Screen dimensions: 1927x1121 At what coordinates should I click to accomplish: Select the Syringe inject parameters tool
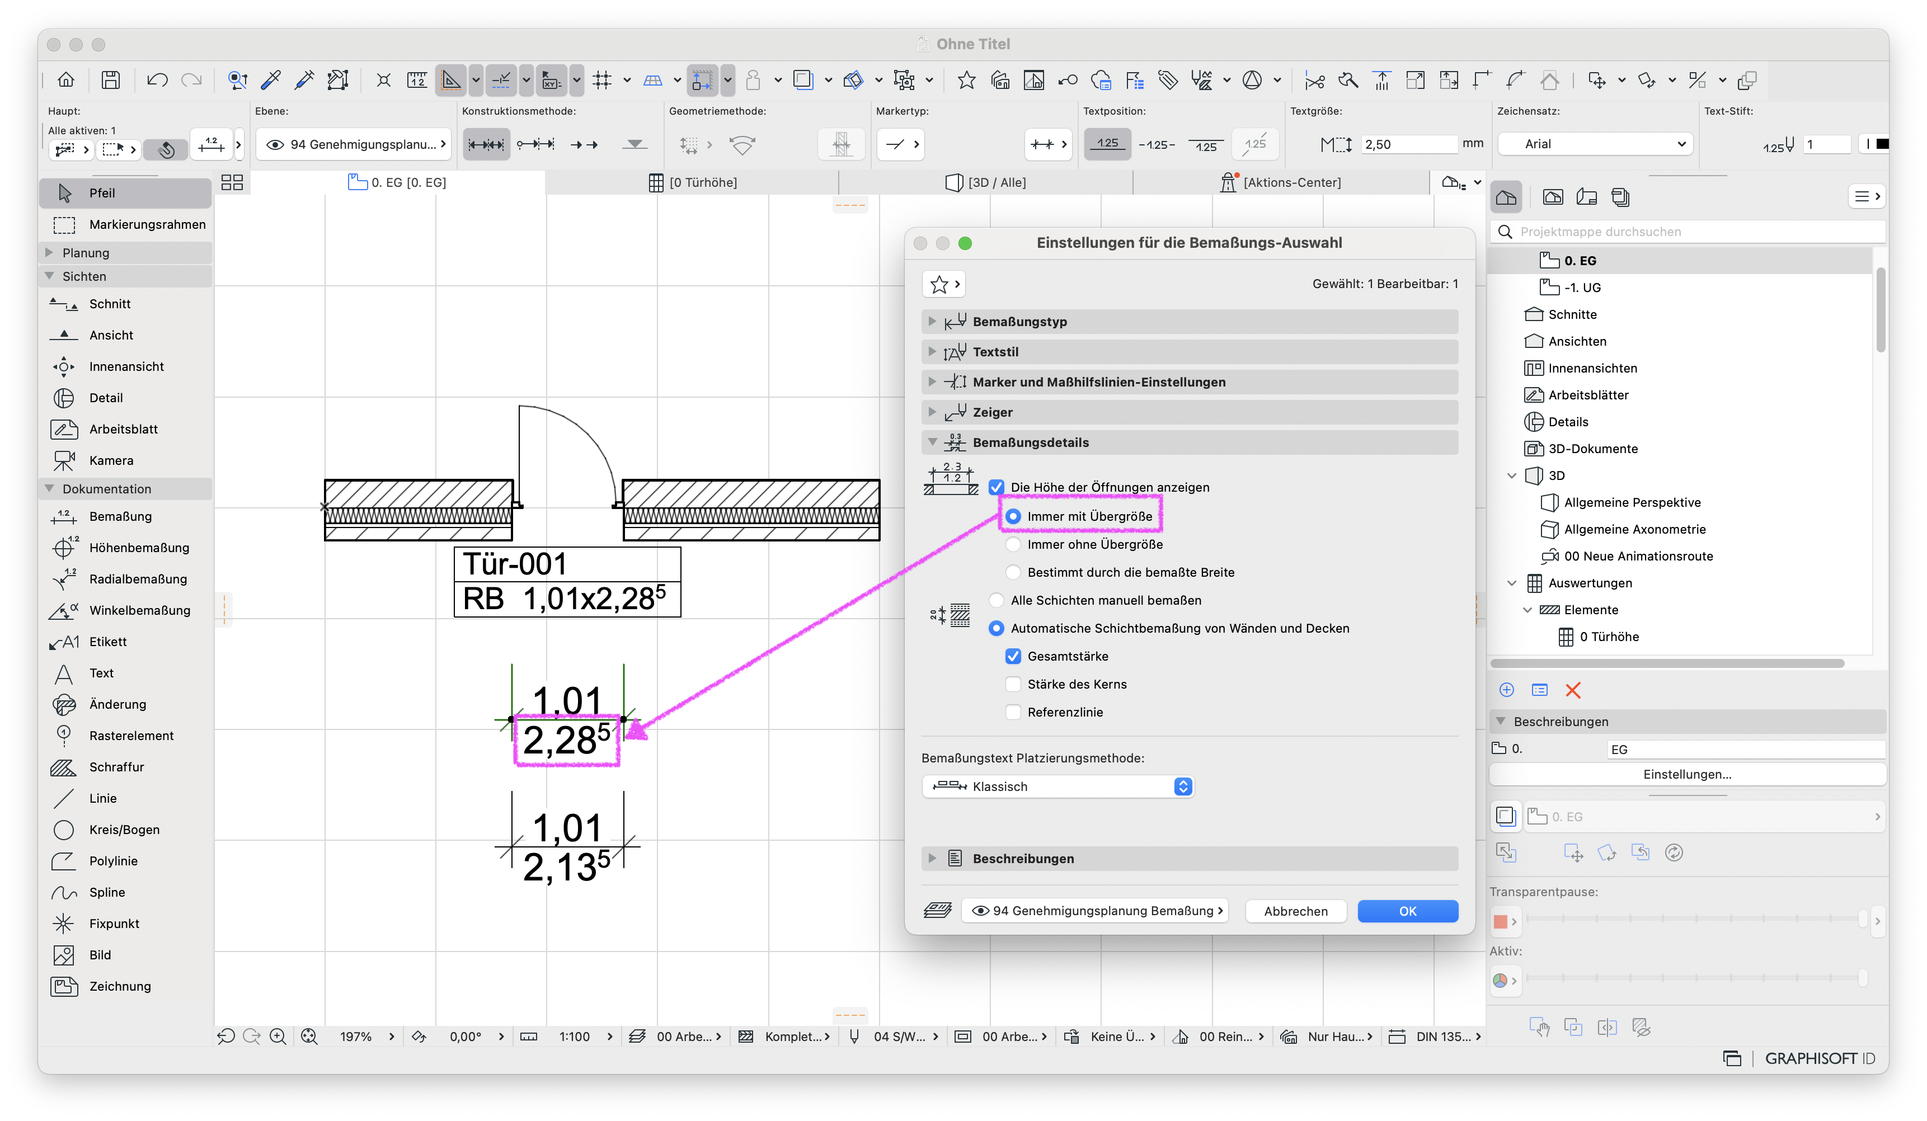pyautogui.click(x=304, y=79)
